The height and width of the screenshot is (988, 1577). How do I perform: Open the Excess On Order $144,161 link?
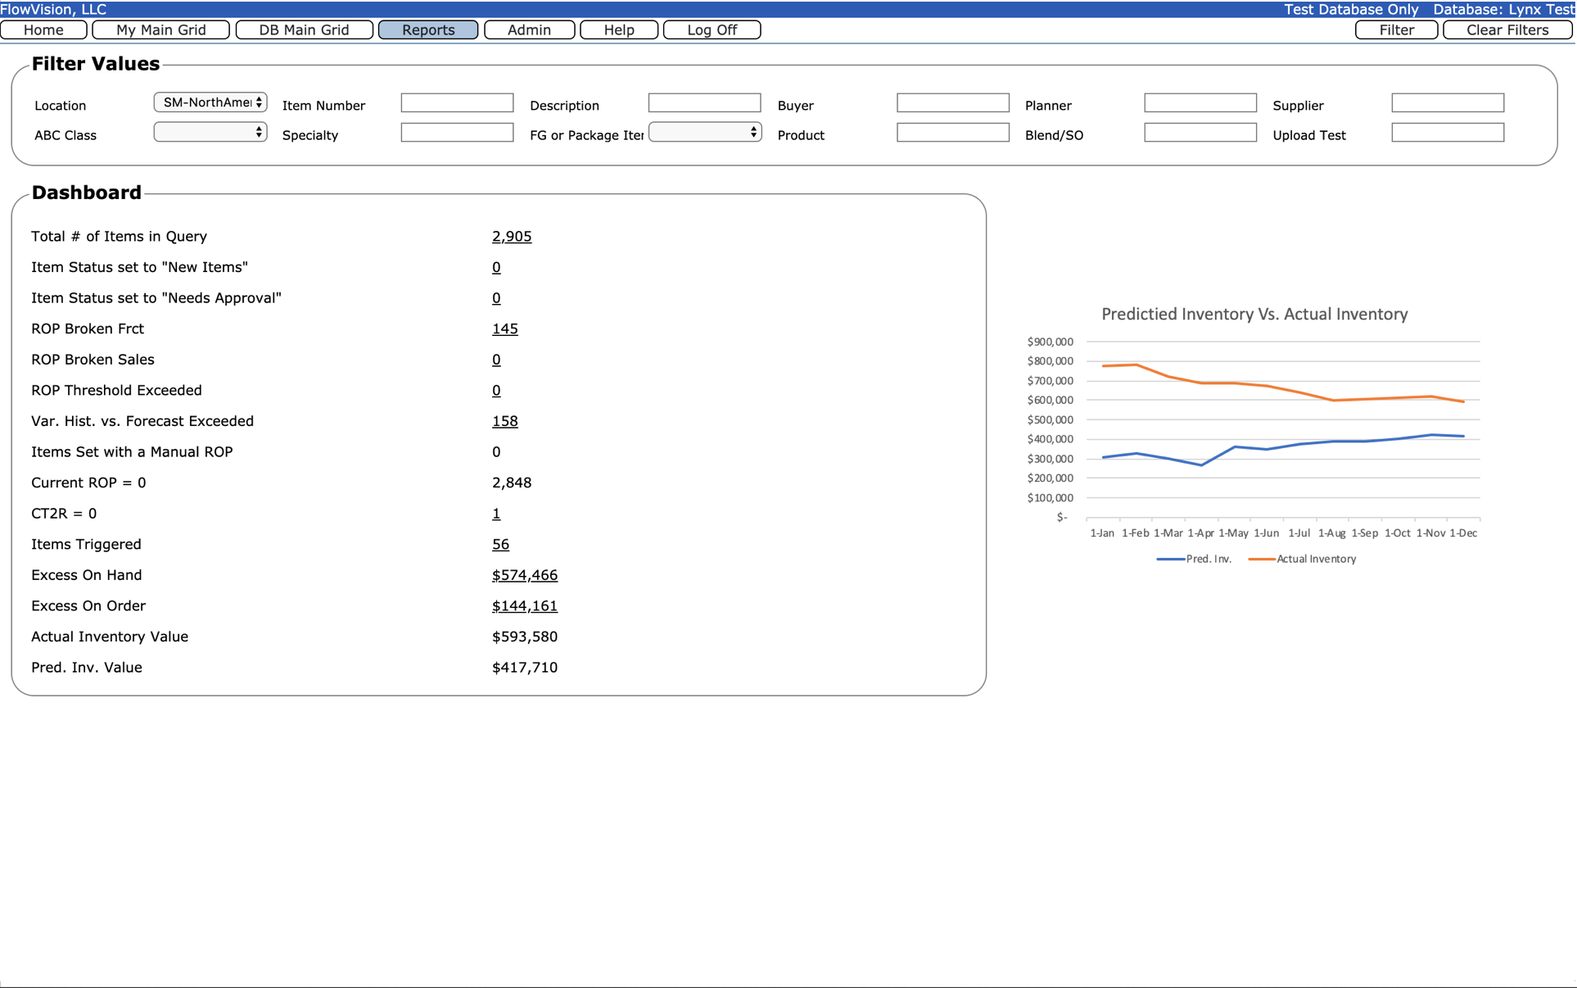point(524,605)
